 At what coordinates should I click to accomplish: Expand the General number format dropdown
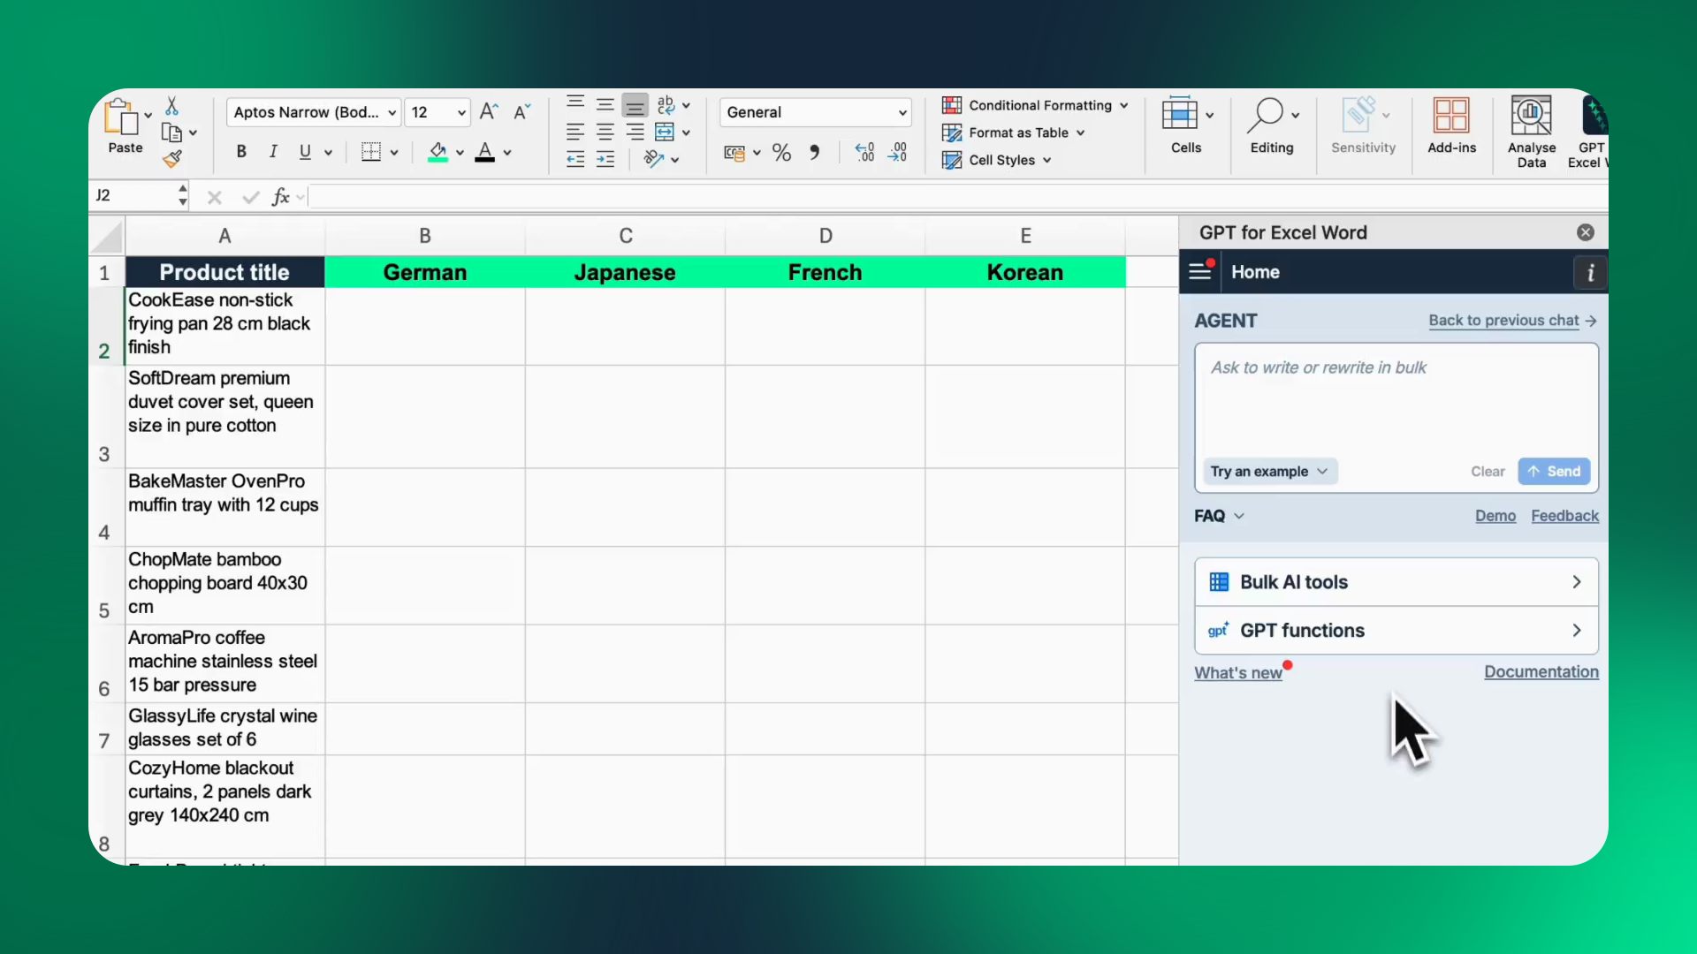click(902, 112)
